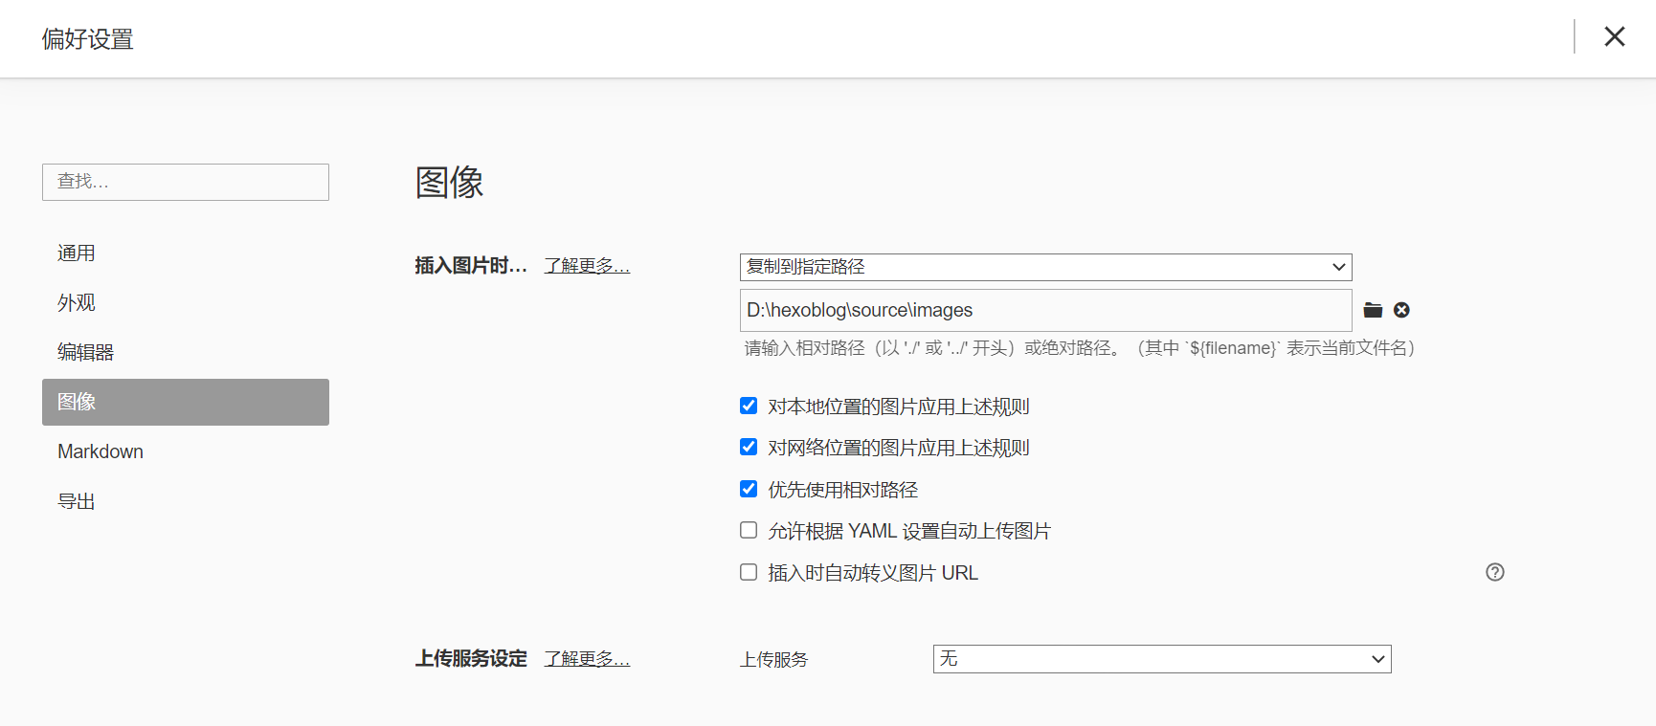Image resolution: width=1656 pixels, height=726 pixels.
Task: Open help icon for URL escaping option
Action: coord(1494,572)
